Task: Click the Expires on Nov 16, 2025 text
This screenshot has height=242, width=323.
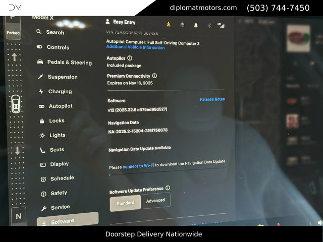Action: click(130, 83)
